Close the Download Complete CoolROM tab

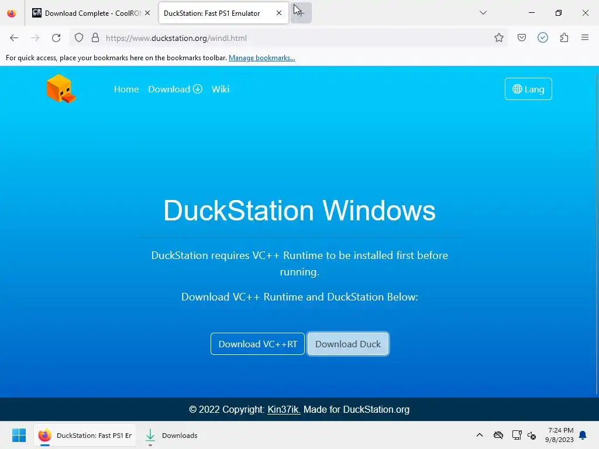pos(147,13)
